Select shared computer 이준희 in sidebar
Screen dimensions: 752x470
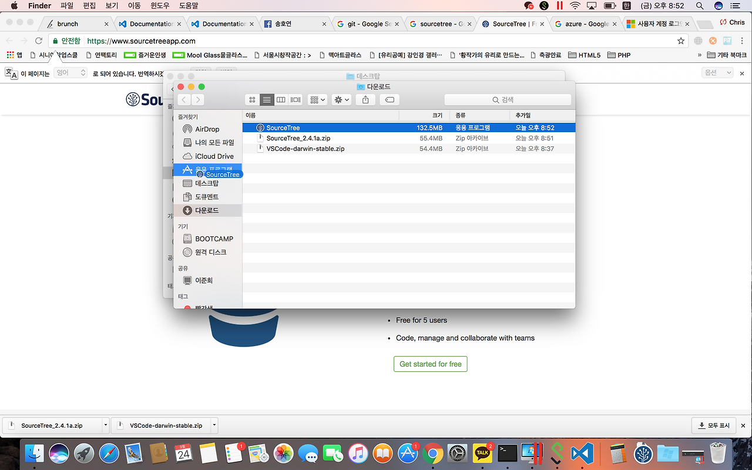click(207, 281)
